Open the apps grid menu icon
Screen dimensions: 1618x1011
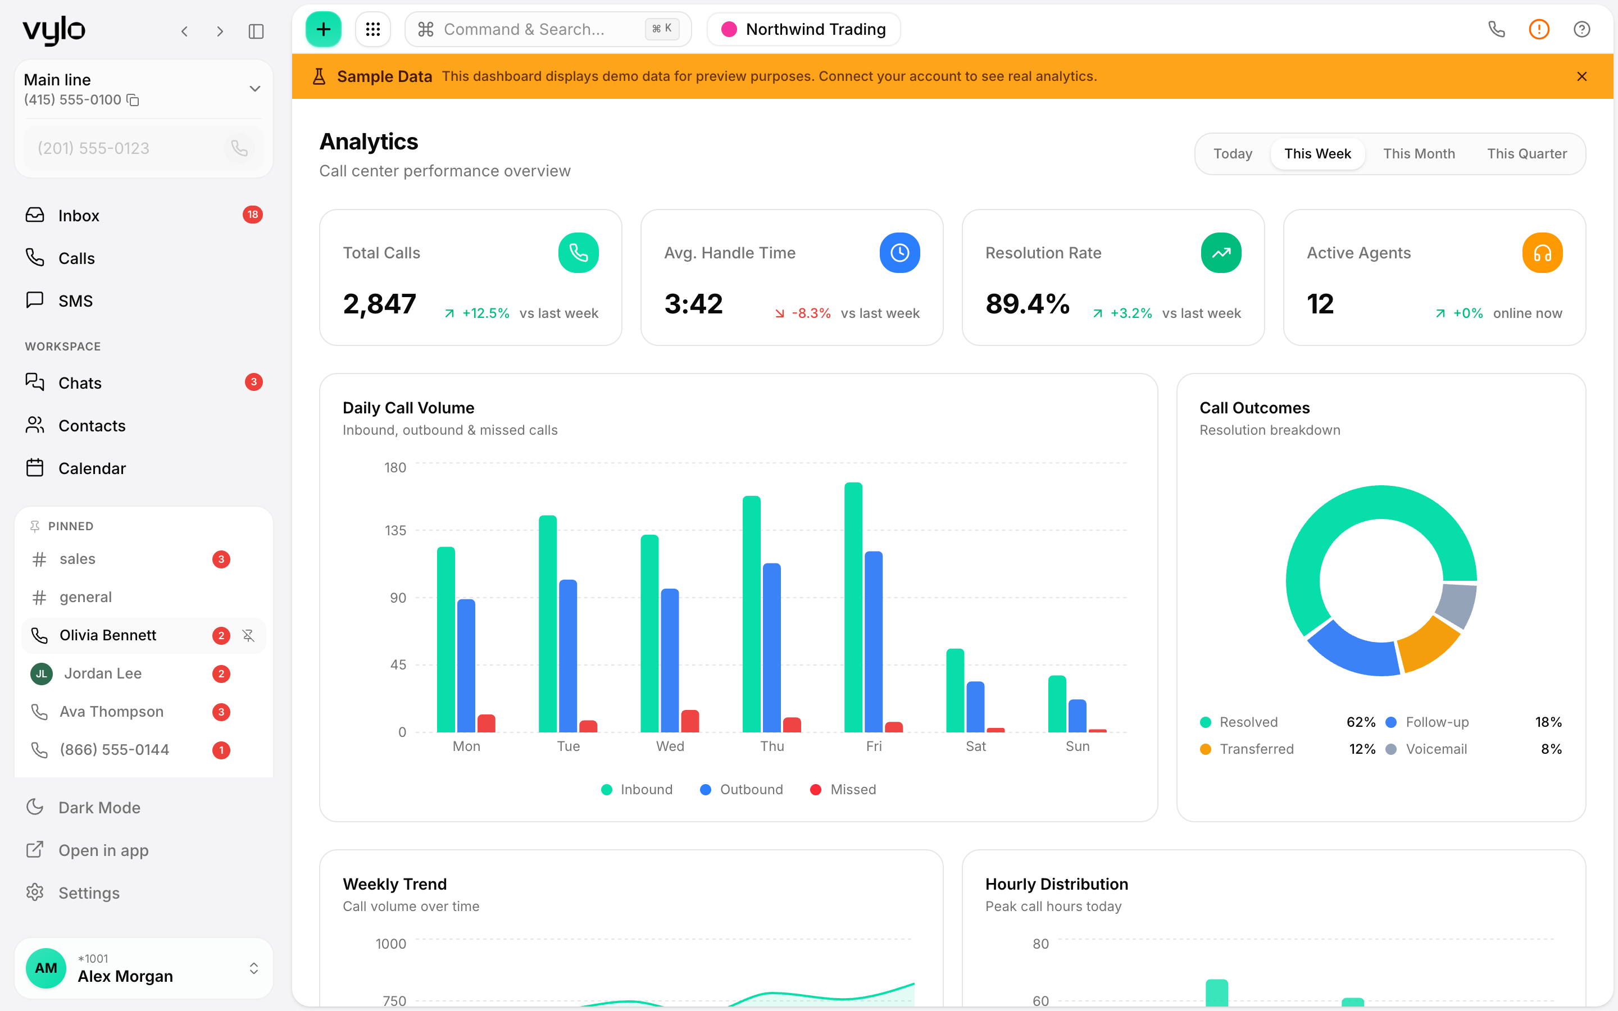[x=373, y=29]
